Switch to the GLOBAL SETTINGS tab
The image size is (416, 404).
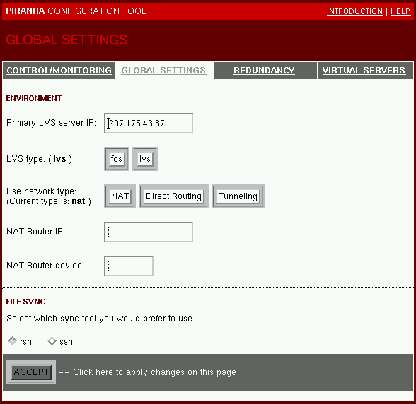[x=163, y=71]
